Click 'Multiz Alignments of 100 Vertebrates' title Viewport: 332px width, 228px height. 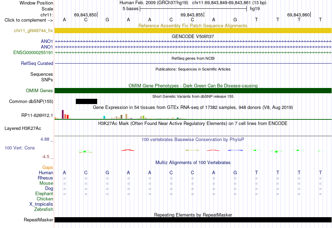point(193,163)
